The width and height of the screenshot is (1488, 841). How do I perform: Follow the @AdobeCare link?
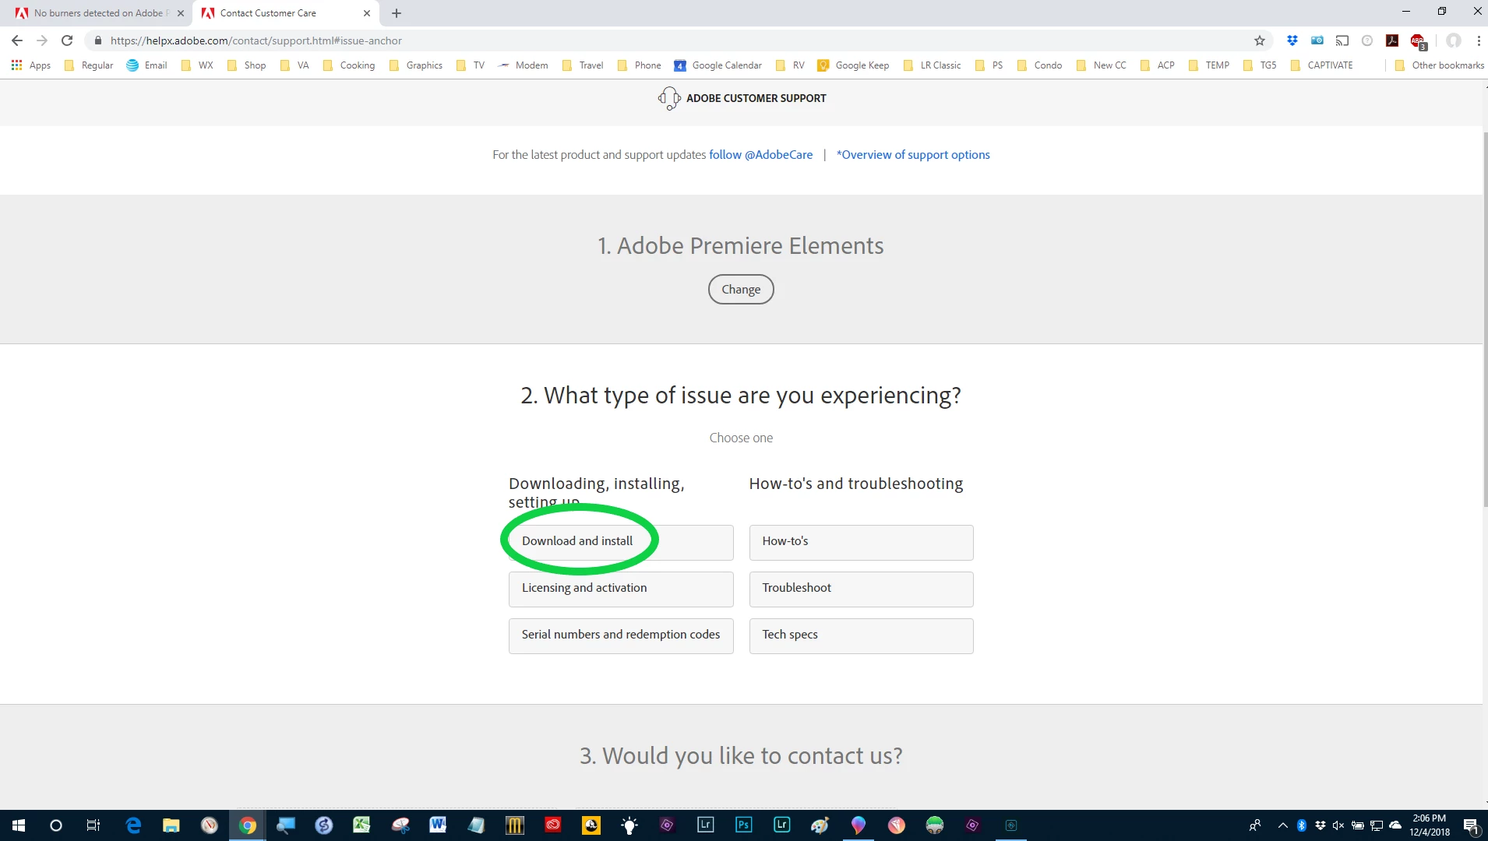point(760,155)
